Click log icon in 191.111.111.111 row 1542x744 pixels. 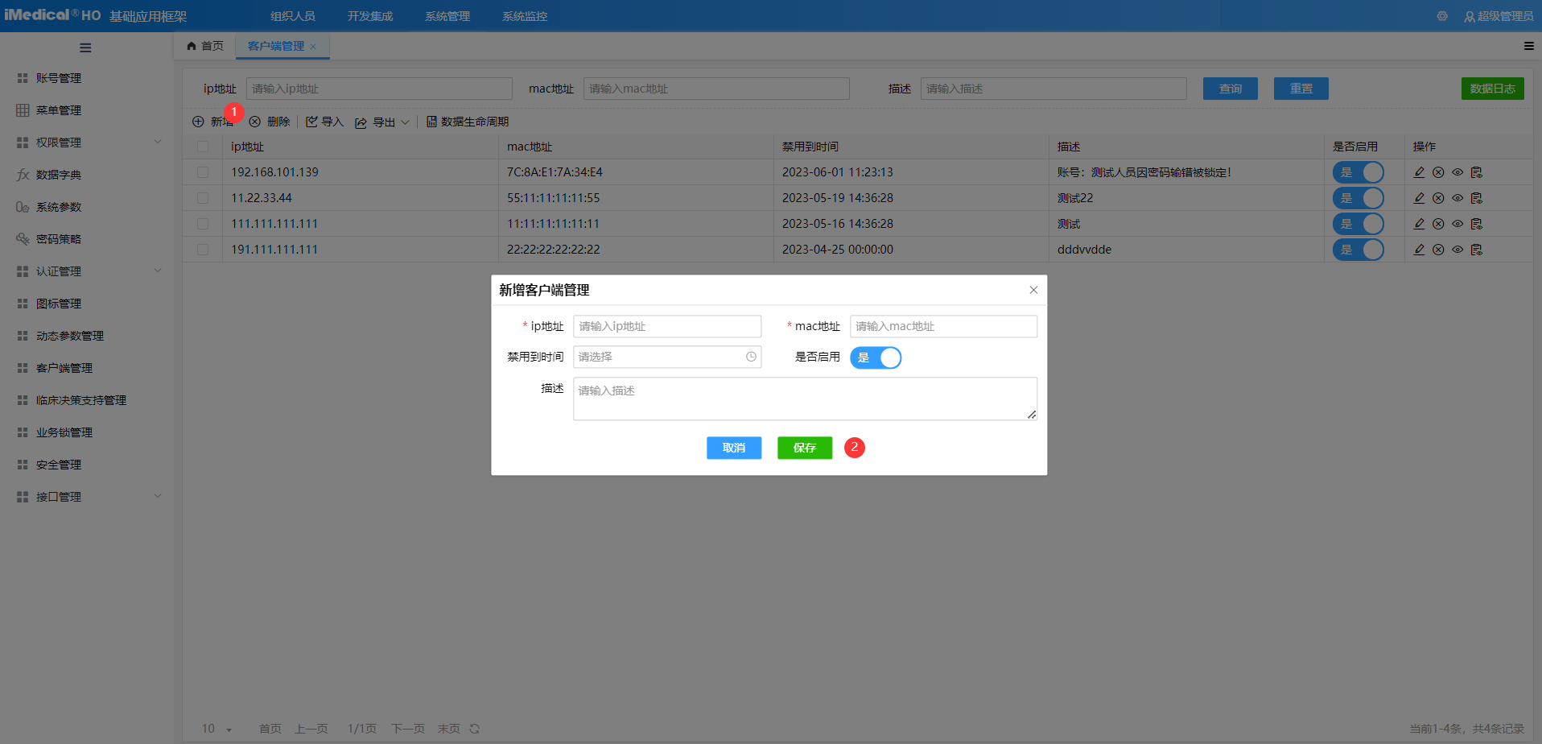[x=1476, y=250]
